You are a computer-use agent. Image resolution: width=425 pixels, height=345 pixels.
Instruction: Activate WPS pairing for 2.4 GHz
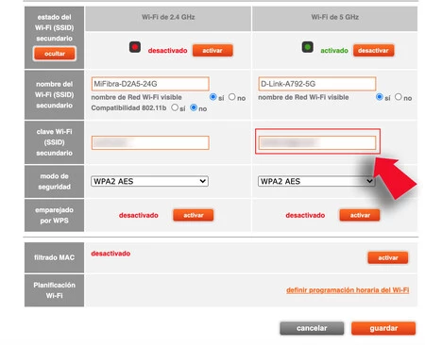click(x=194, y=215)
